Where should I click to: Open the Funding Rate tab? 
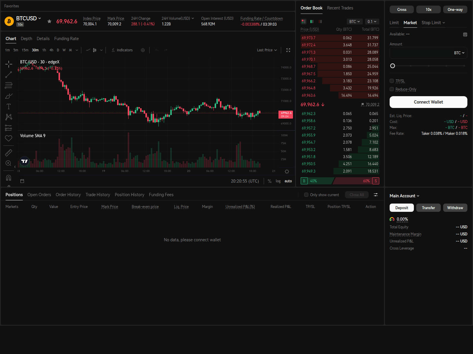point(66,38)
